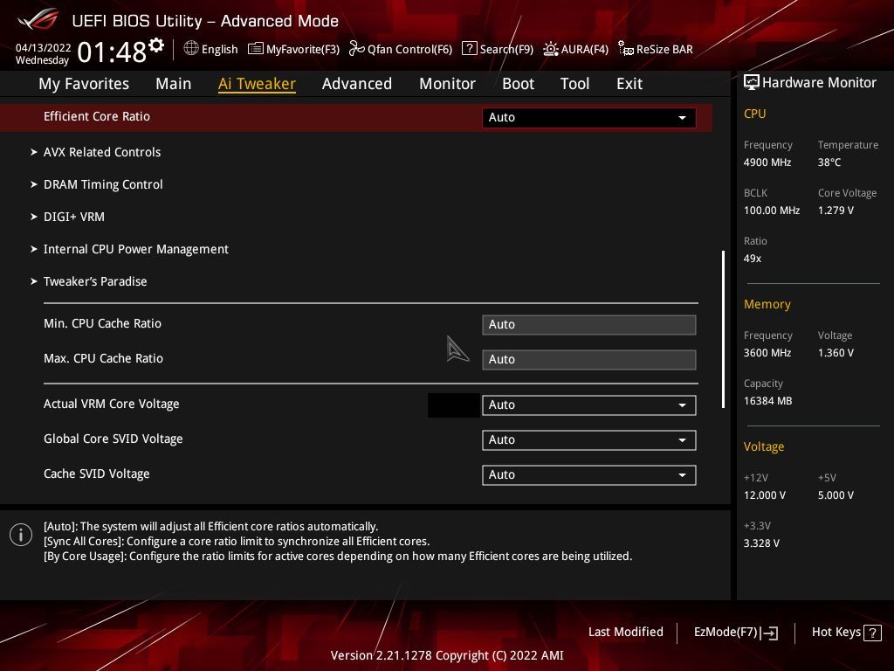Image resolution: width=894 pixels, height=671 pixels.
Task: Switch to the Advanced tab
Action: [x=357, y=84]
